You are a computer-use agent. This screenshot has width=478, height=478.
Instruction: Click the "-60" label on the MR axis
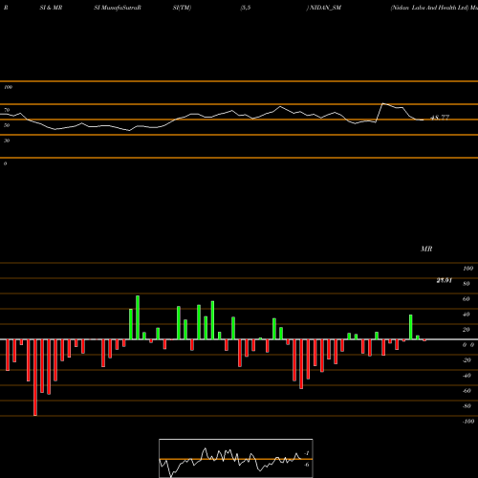[x=467, y=391]
